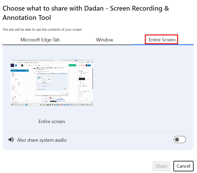Select the Entire Screen tab
The height and width of the screenshot is (173, 197).
pyautogui.click(x=162, y=40)
